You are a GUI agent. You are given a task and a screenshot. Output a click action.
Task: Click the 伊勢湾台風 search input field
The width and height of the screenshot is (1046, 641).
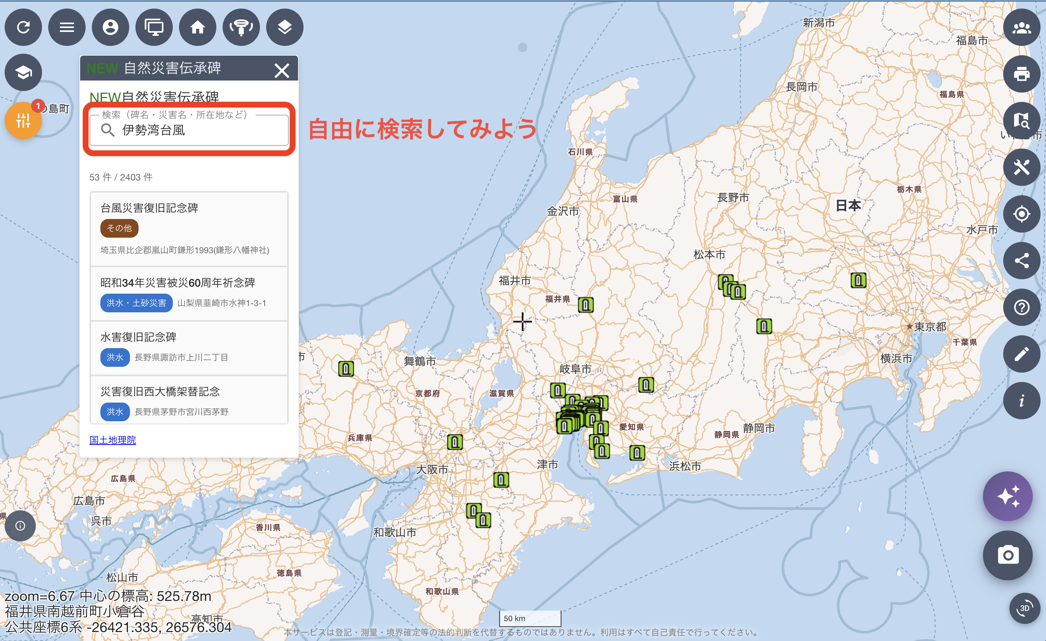[x=189, y=131]
